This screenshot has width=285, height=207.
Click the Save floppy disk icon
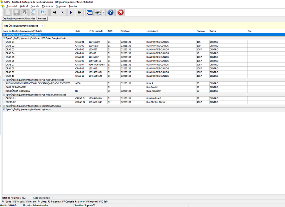coord(16,12)
